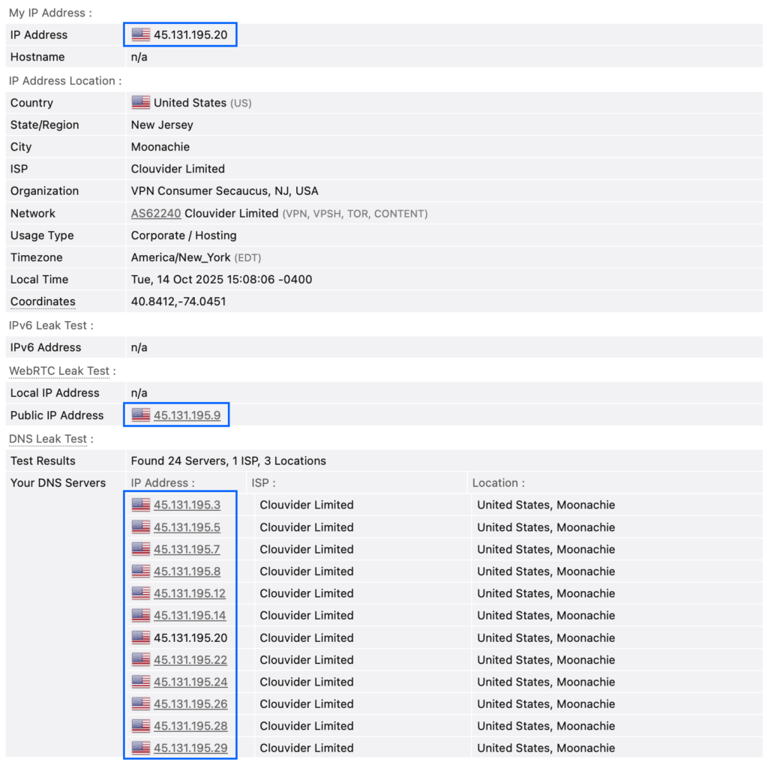Viewport: 768px width, 762px height.
Task: Click the flag beside DNS server 45.131.195.12
Action: [x=140, y=593]
